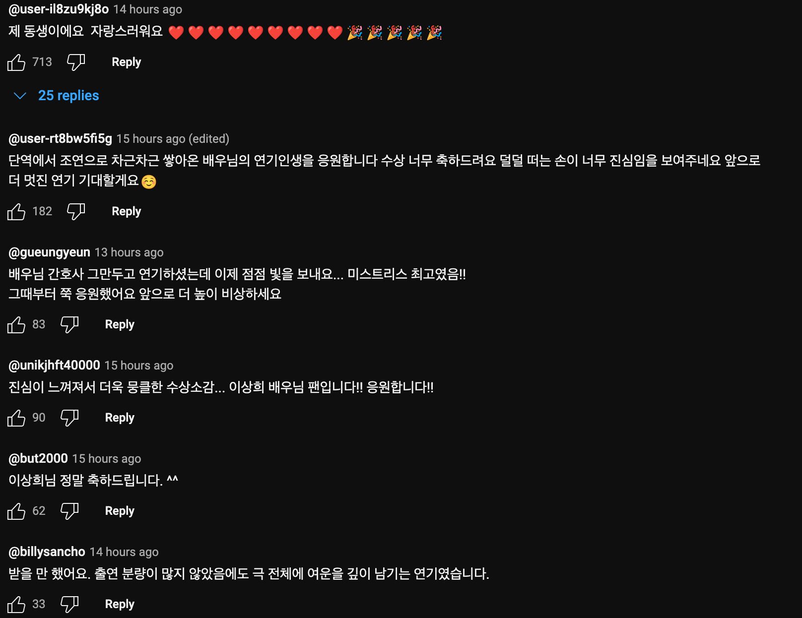Dislike the comment with 182 likes
Screen dimensions: 802x618
pos(76,212)
